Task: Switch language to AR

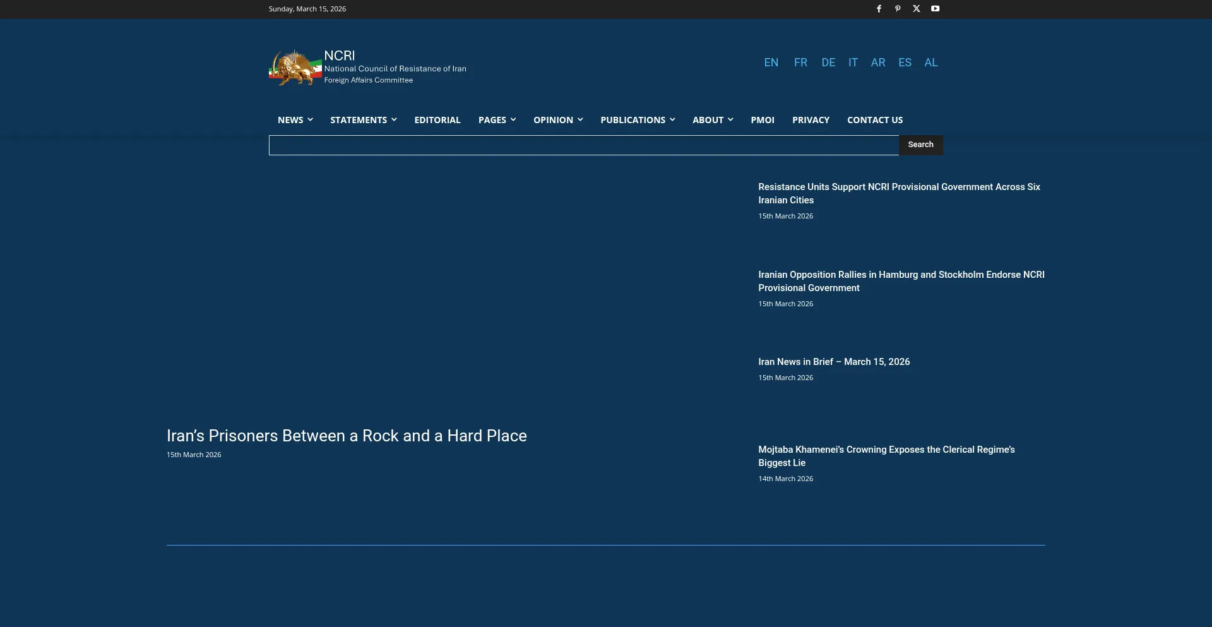Action: point(878,63)
